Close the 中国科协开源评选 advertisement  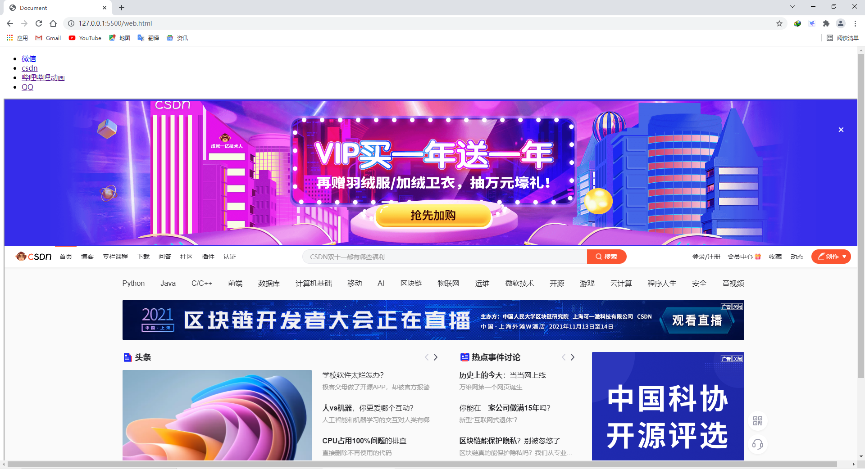(x=737, y=359)
